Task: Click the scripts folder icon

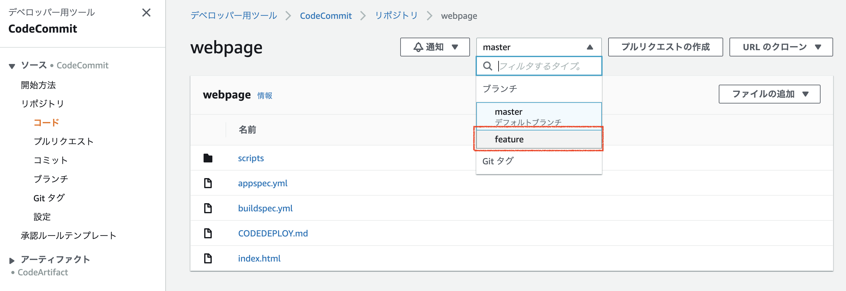Action: [x=208, y=158]
